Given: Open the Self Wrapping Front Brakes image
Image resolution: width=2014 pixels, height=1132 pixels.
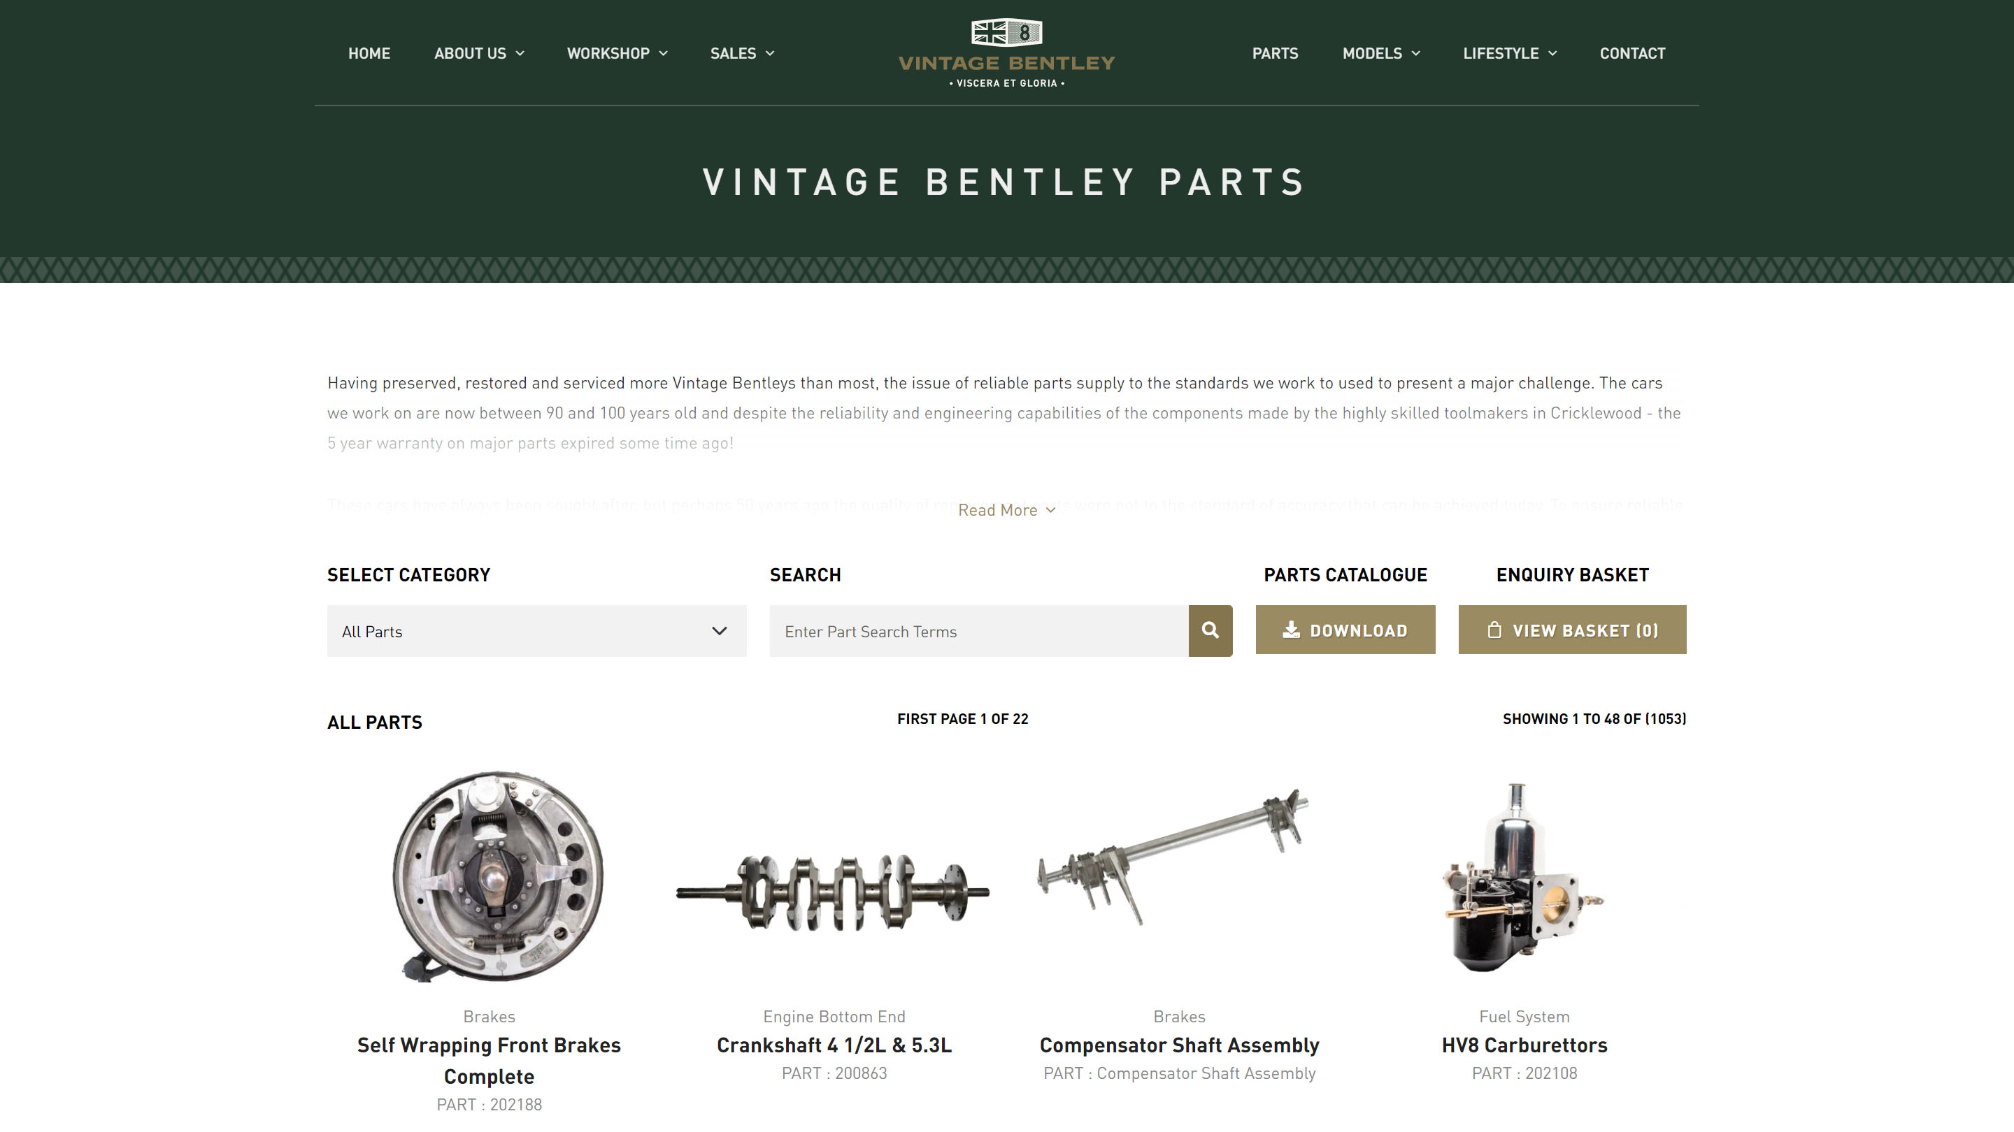Looking at the screenshot, I should tap(498, 876).
